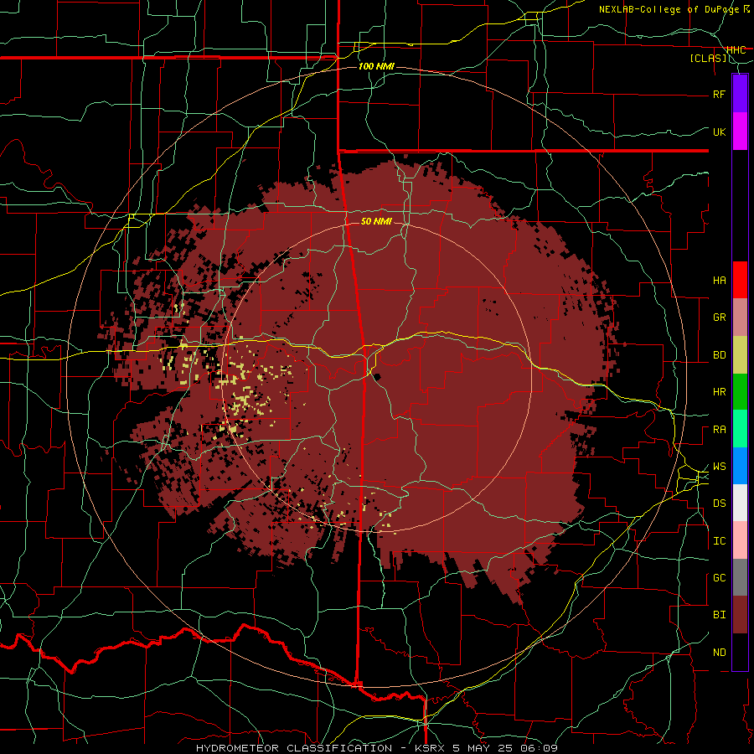Click the HA red legend color block
754x754 pixels.
pos(740,280)
